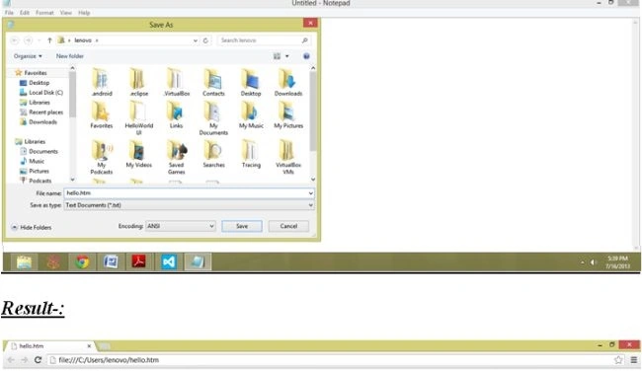Viewport: 642px width, 371px height.
Task: Expand the address bar history dropdown
Action: pos(195,40)
